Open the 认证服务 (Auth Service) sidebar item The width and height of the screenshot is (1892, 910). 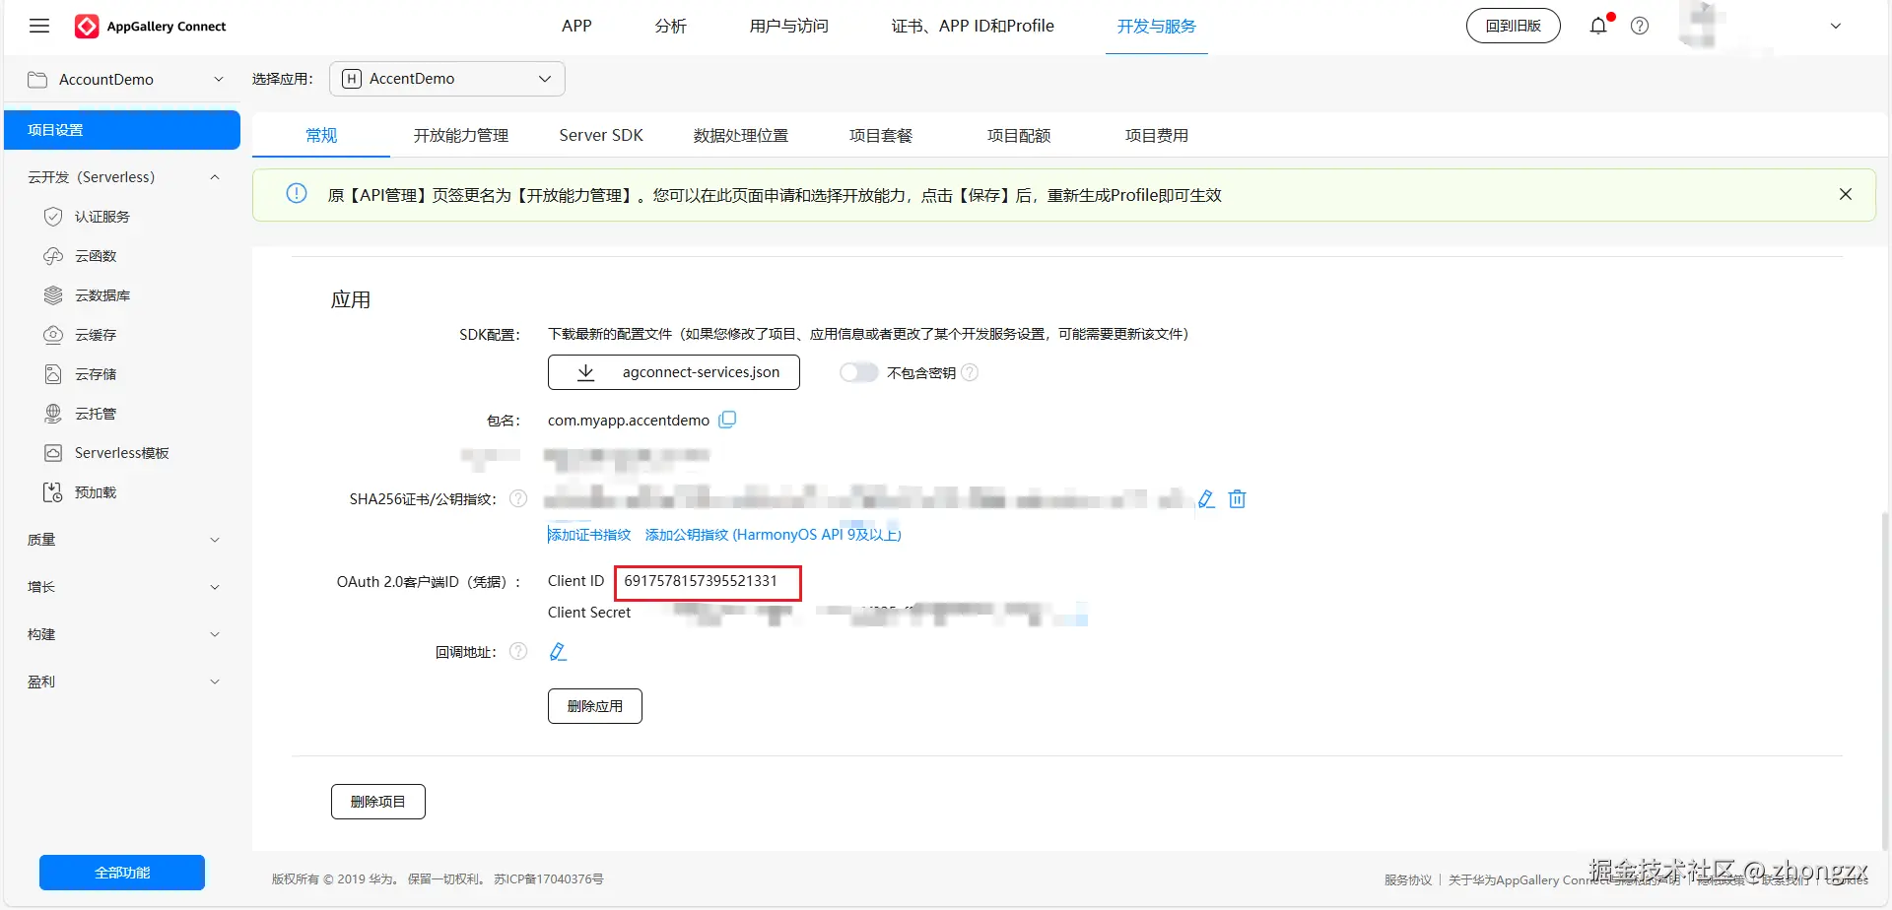(x=102, y=216)
